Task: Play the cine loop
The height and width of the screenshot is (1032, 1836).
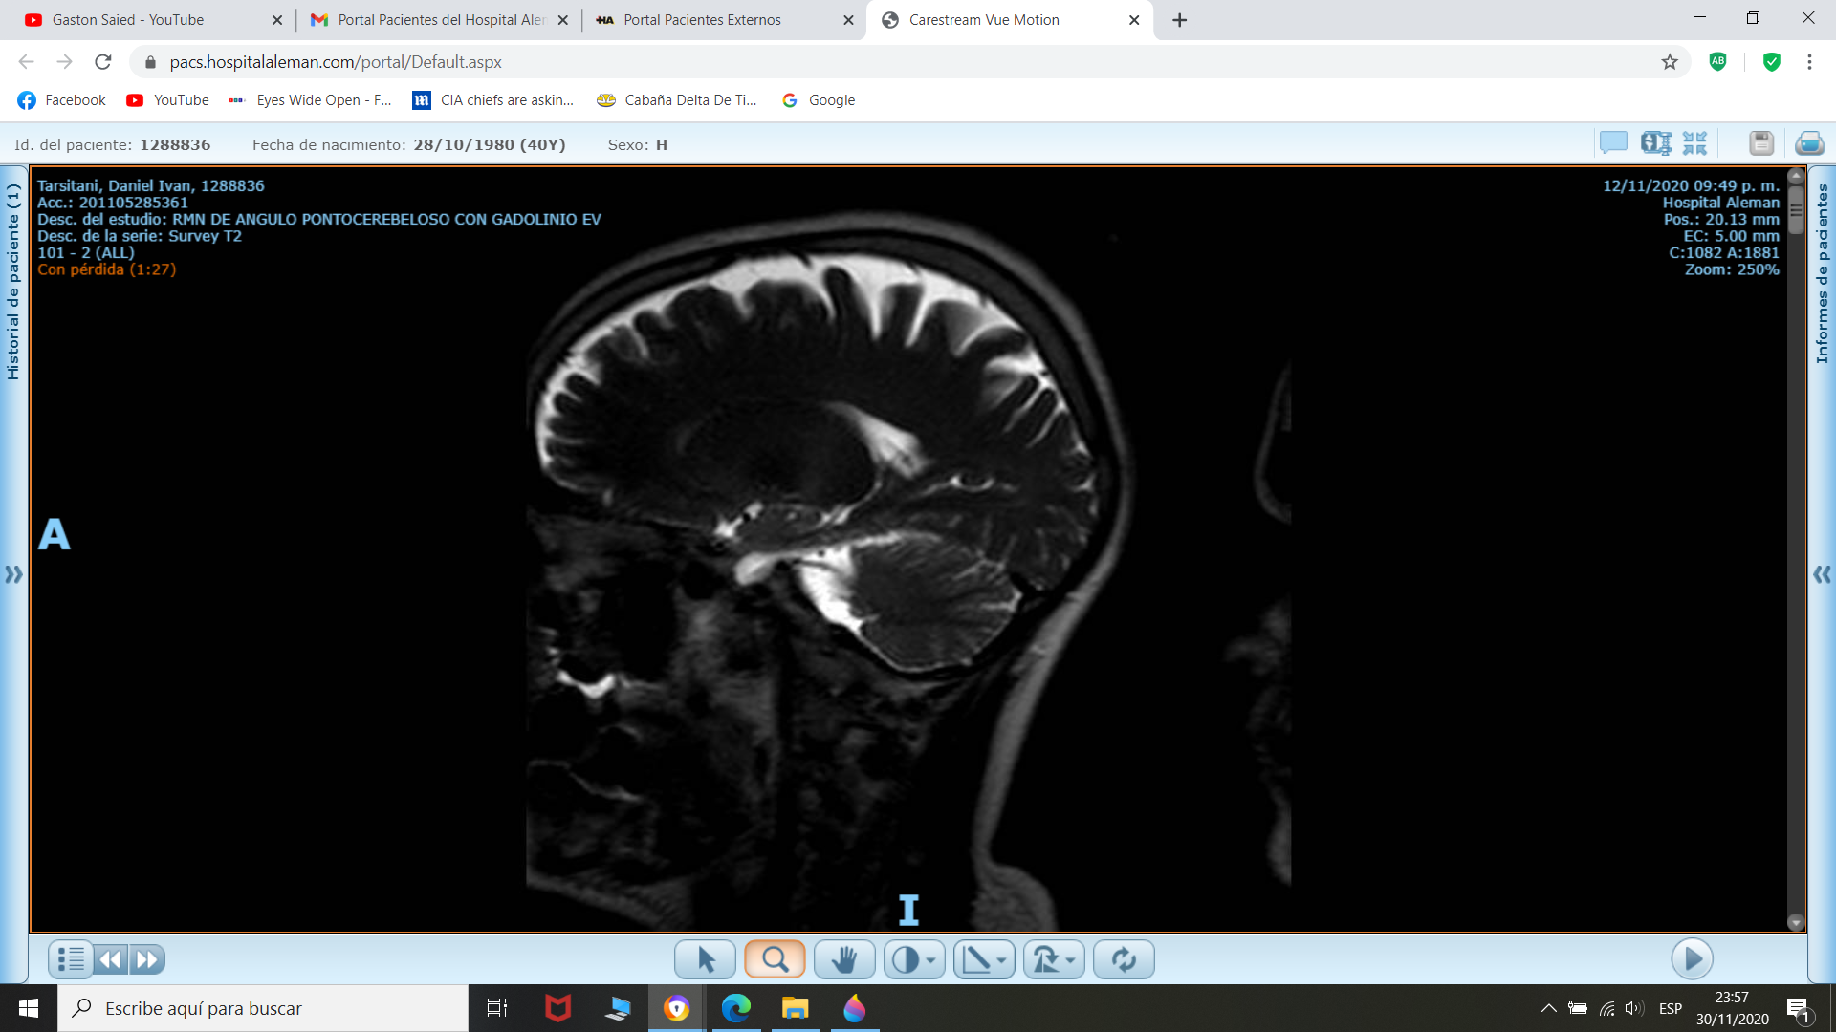Action: [1692, 958]
